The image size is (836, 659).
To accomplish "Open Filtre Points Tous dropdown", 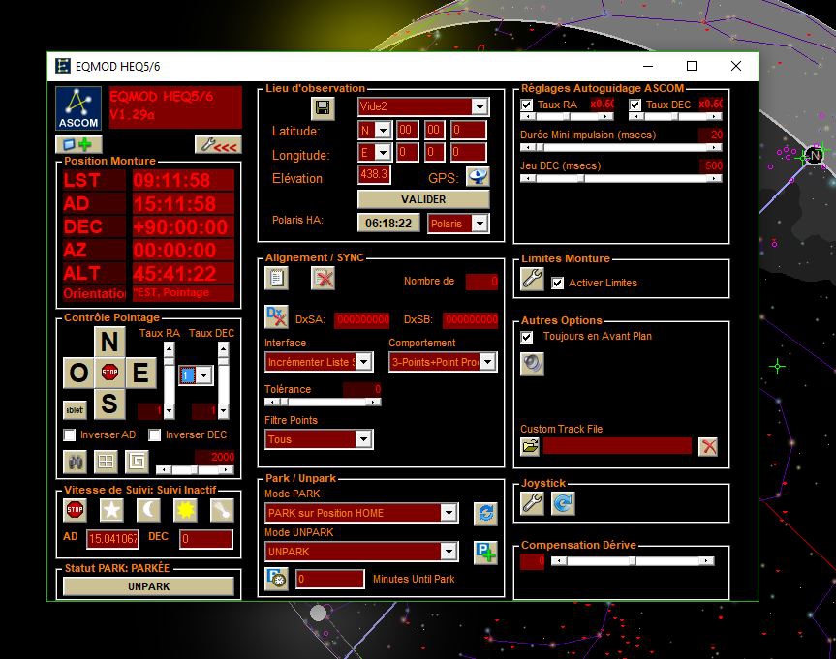I will (x=363, y=439).
